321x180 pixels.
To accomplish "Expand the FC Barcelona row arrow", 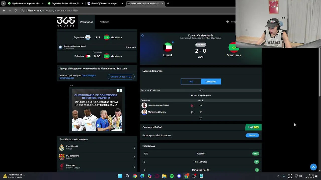I will pyautogui.click(x=134, y=157).
